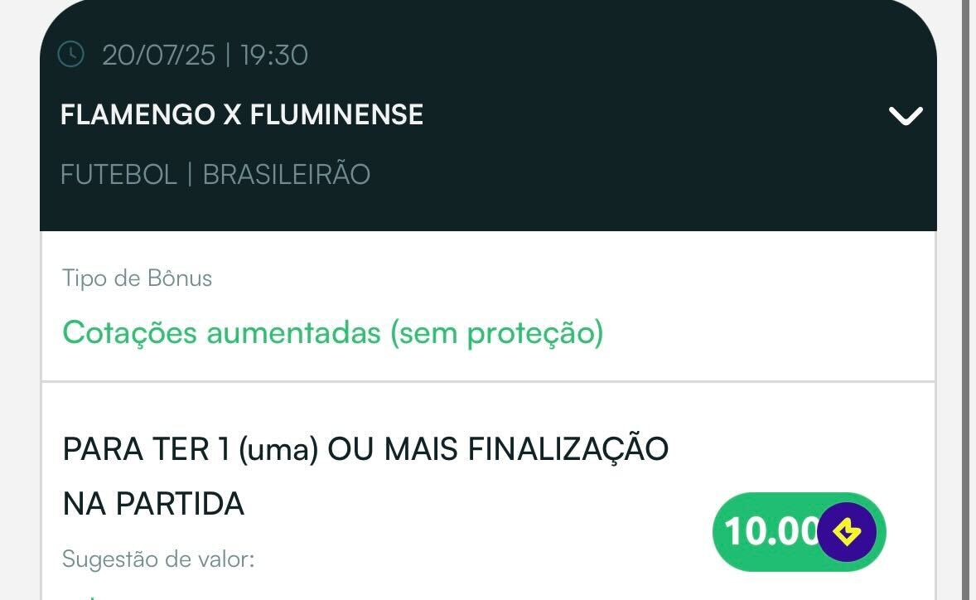Click the FLAMENGO X FLUMINENSE match title
This screenshot has width=976, height=600.
click(x=241, y=114)
